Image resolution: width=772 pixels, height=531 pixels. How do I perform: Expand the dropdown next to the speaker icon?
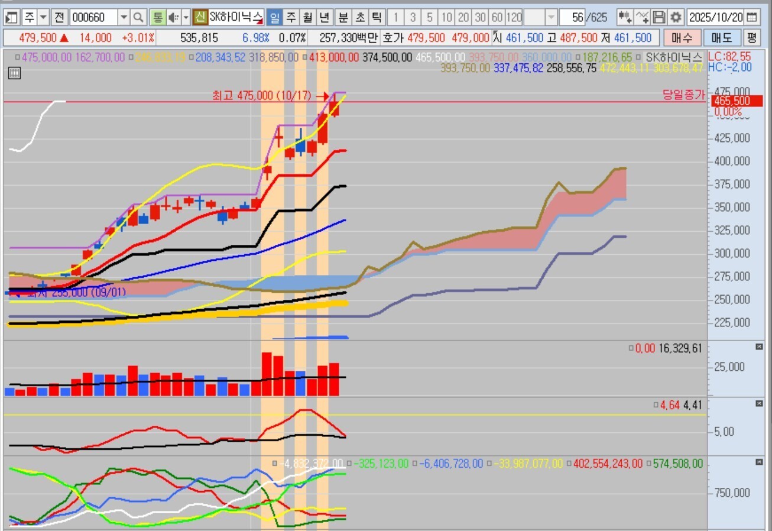pos(186,17)
